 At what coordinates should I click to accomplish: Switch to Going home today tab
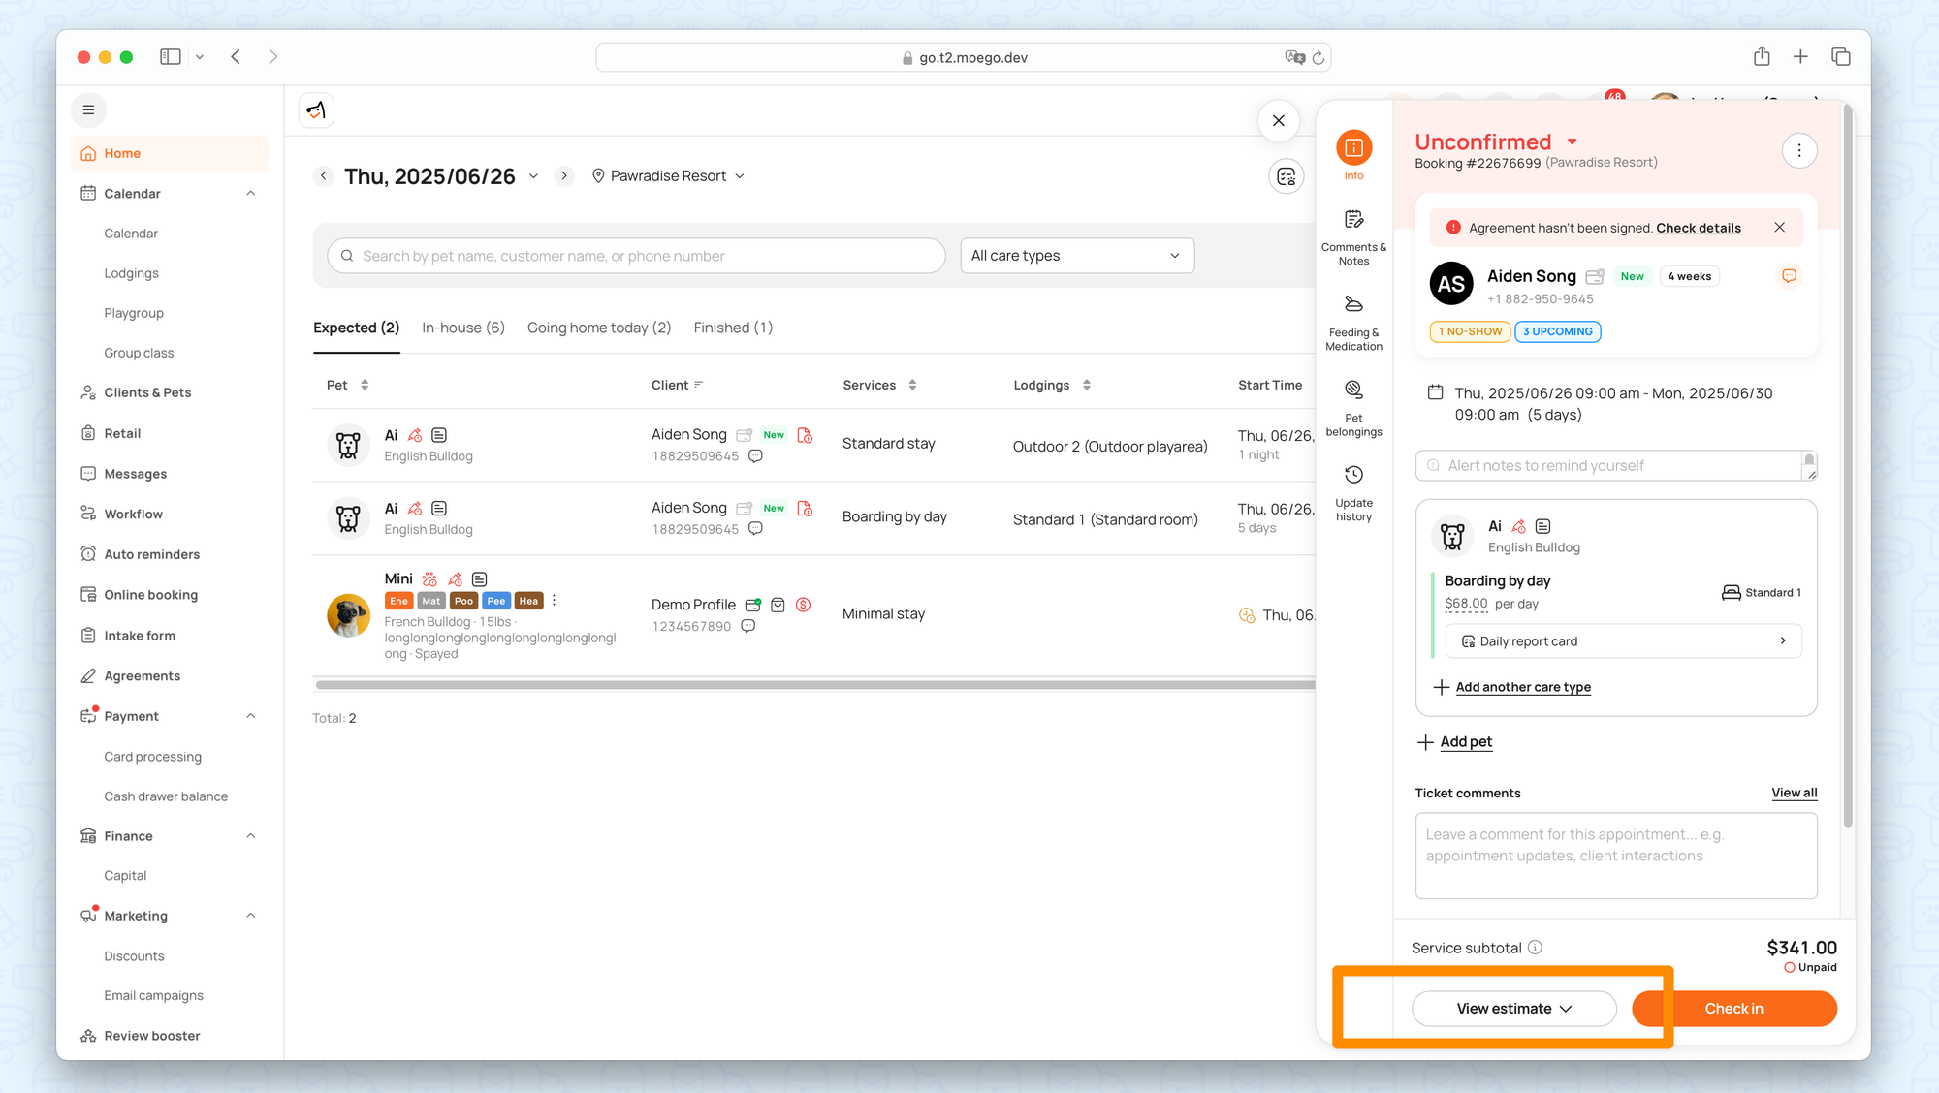[598, 328]
